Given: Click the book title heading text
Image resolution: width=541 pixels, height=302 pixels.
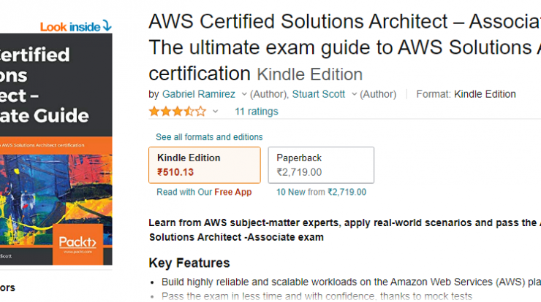Looking at the screenshot, I should click(344, 47).
